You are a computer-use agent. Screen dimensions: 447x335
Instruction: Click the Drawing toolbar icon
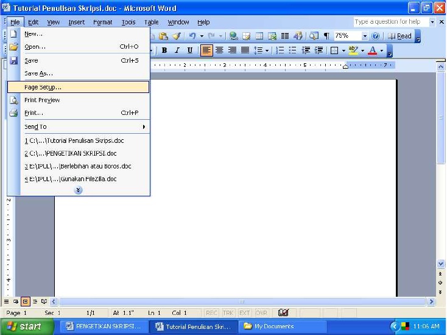coord(298,36)
